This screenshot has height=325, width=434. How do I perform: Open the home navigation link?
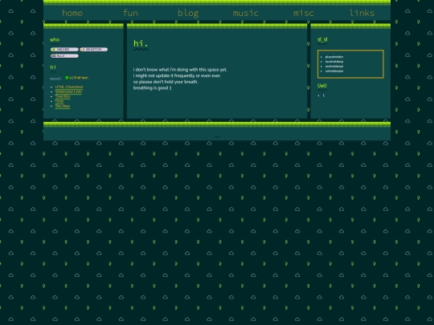pyautogui.click(x=72, y=13)
